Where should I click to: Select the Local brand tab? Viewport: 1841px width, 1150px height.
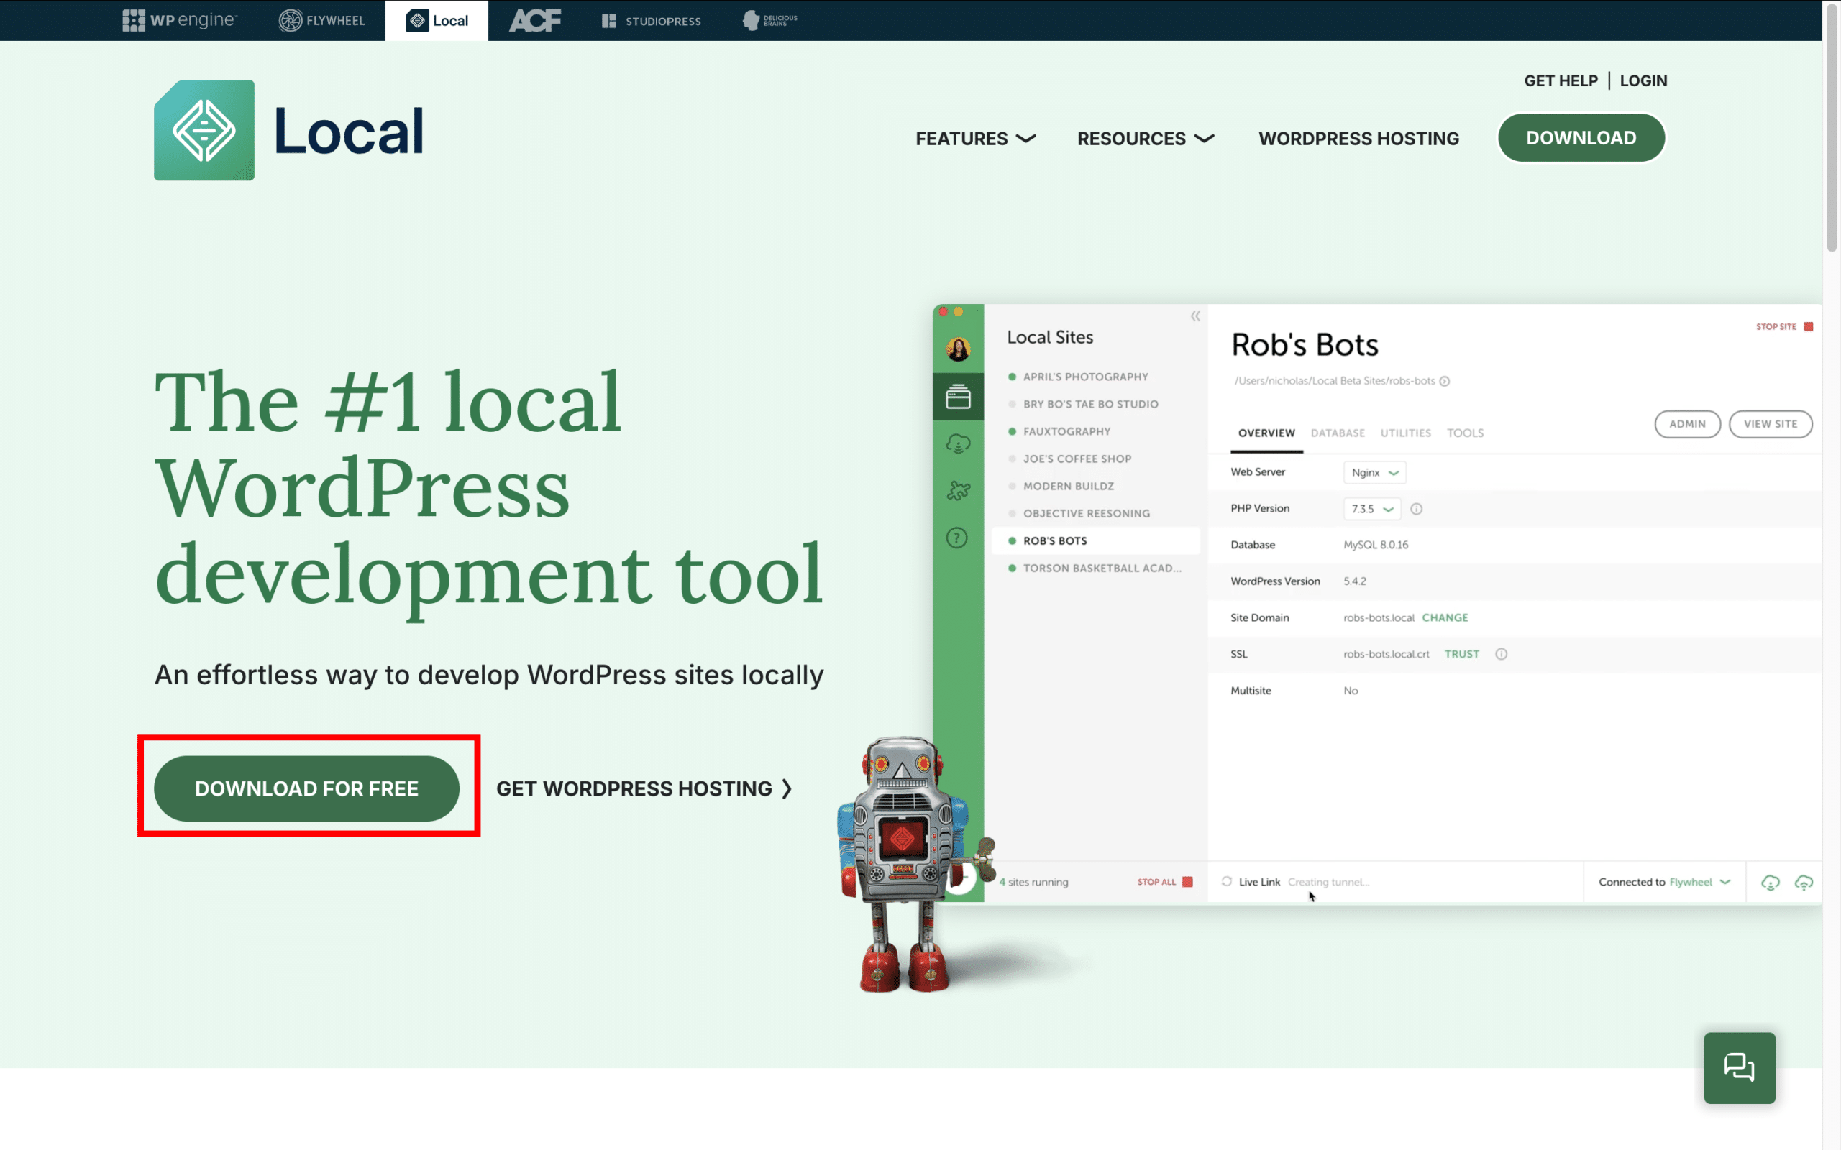coord(437,21)
